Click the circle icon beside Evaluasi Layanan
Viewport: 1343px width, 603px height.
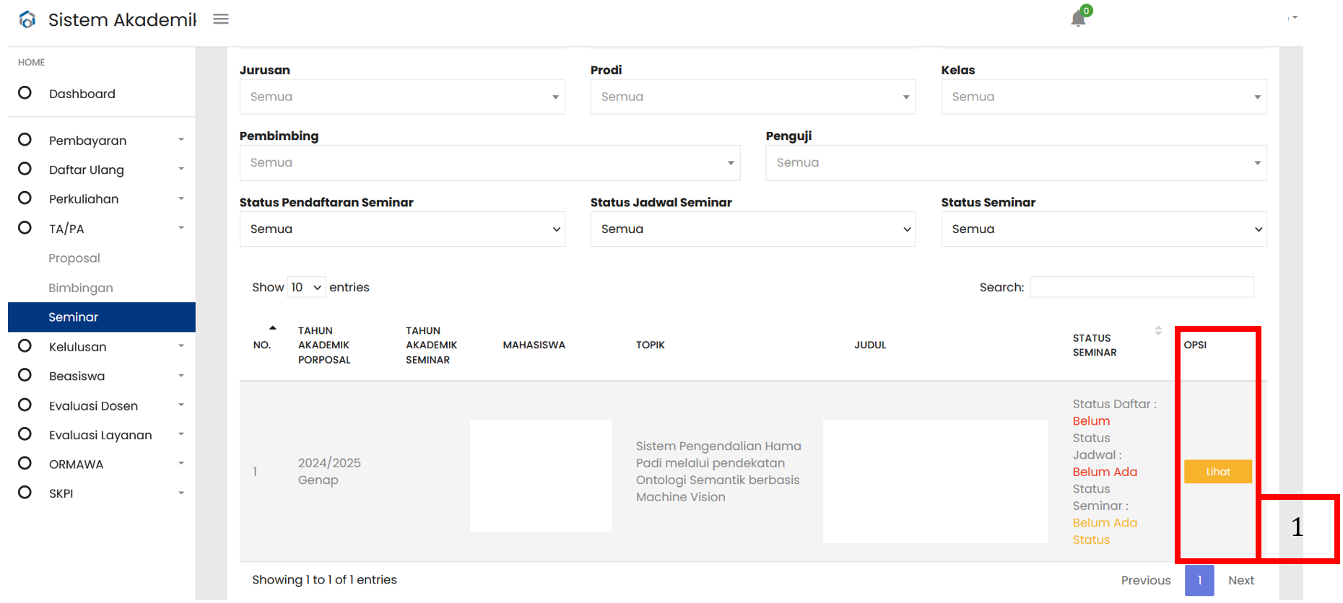(x=25, y=434)
